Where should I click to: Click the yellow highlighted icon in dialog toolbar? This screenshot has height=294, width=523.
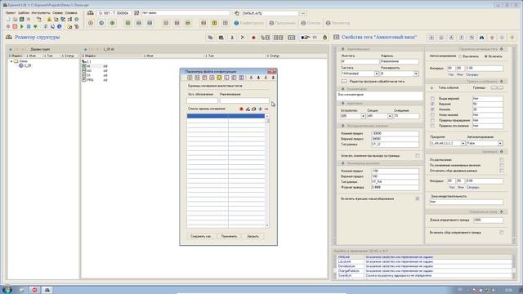tap(219, 78)
